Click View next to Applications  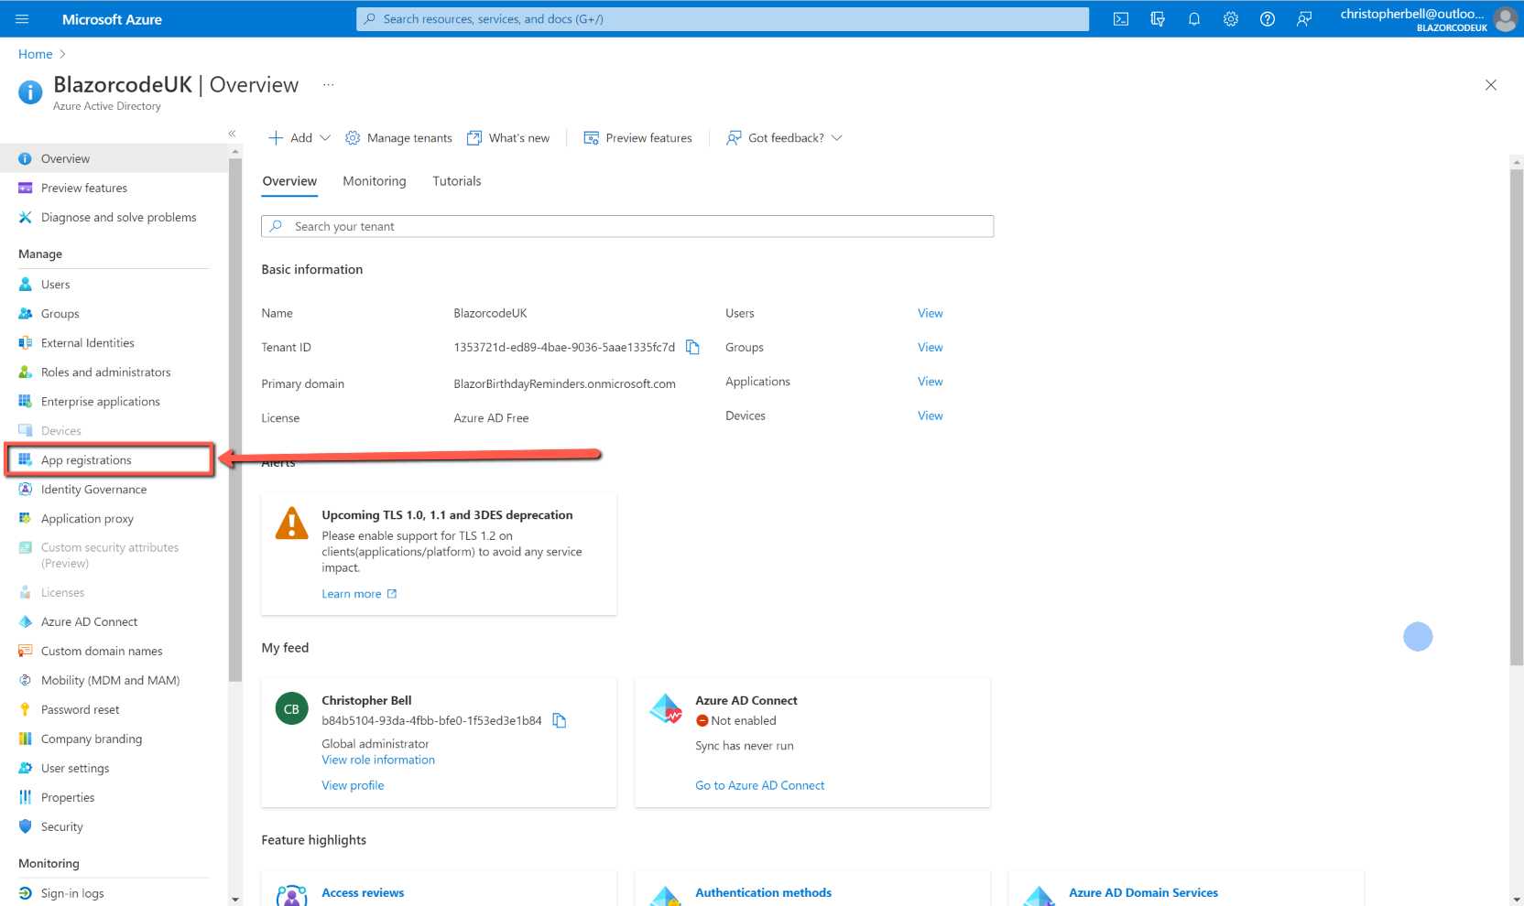(x=930, y=381)
